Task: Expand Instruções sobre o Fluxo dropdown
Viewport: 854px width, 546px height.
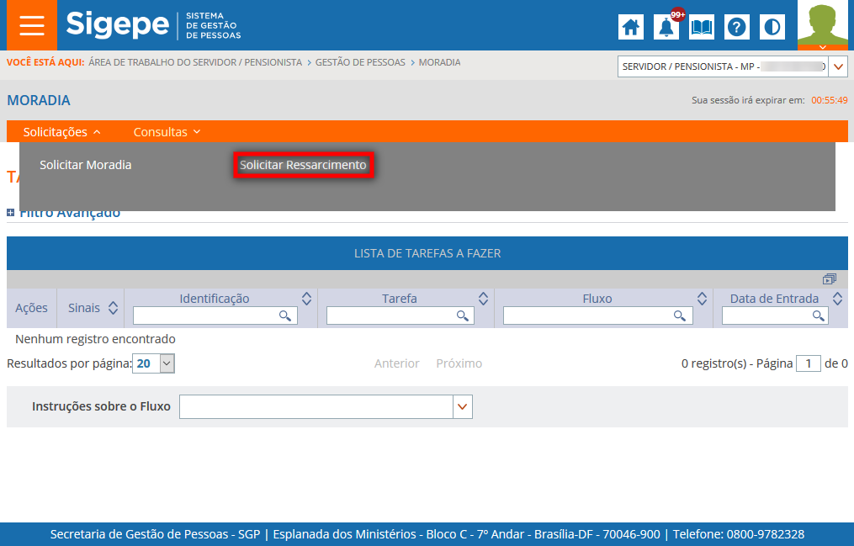Action: tap(462, 407)
